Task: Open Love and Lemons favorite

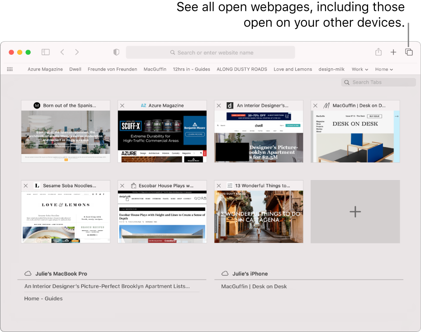Action: (293, 69)
